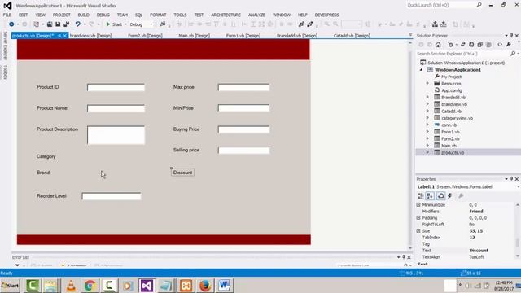Click the Alphabetical sort icon in Properties
Image resolution: width=521 pixels, height=293 pixels.
pyautogui.click(x=430, y=196)
